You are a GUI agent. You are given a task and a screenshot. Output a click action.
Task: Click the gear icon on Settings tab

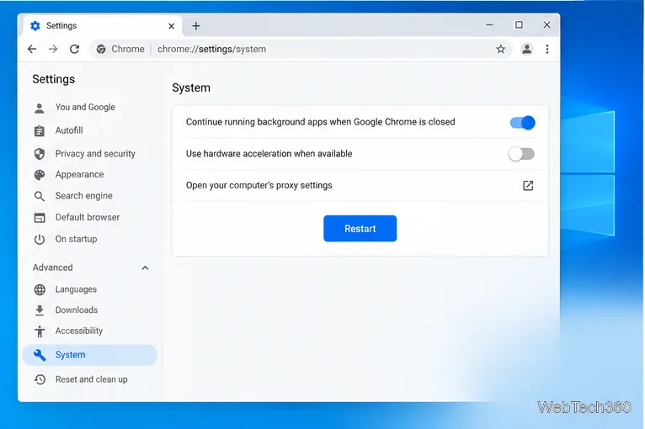click(35, 26)
